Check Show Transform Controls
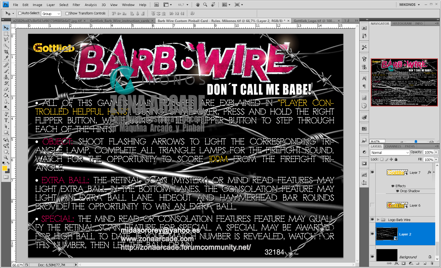Screen dimensions: 441x268 [x=67, y=13]
